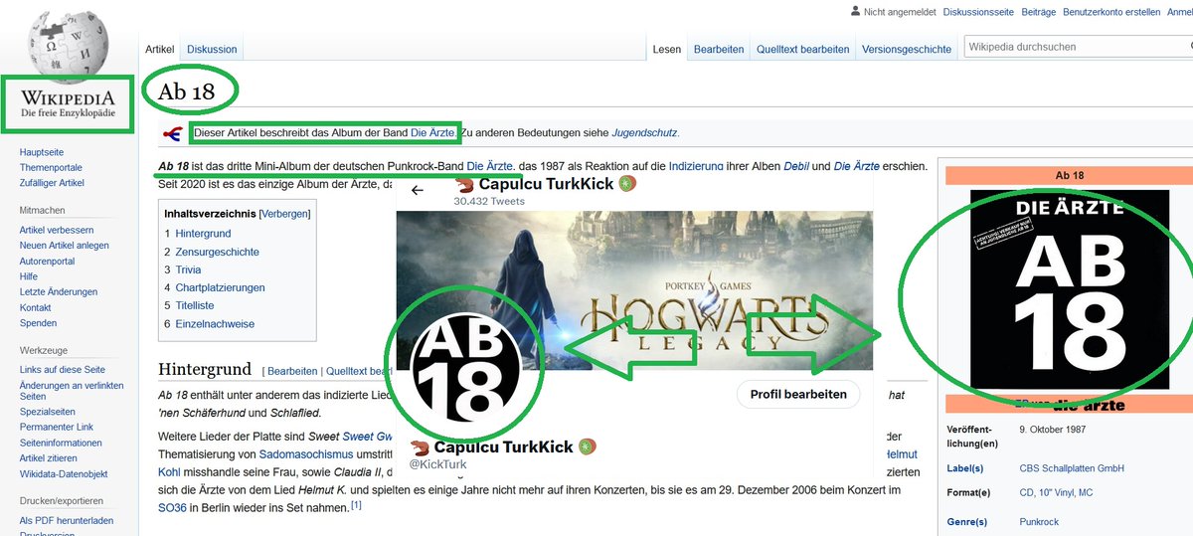Open Themenportale in the sidebar
The width and height of the screenshot is (1193, 536).
pyautogui.click(x=51, y=168)
